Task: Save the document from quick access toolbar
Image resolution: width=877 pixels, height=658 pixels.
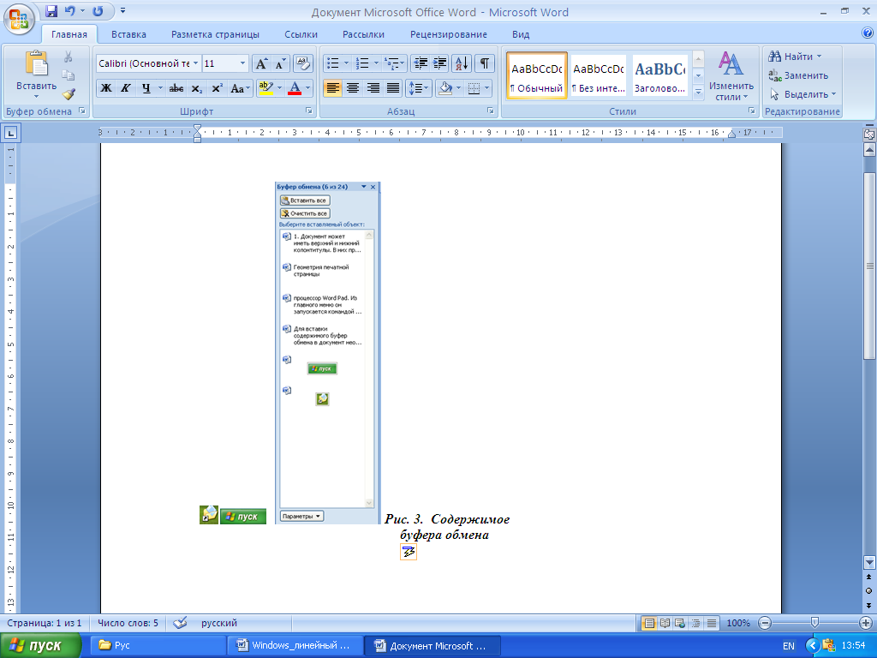Action: click(x=51, y=11)
